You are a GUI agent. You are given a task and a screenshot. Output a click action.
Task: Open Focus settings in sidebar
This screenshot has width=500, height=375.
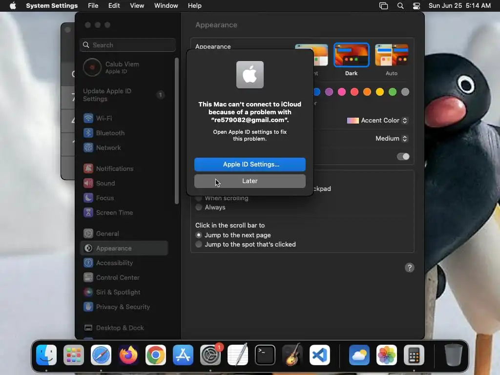(x=124, y=198)
